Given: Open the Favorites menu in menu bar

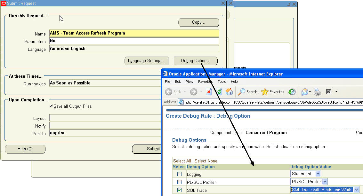Looking at the screenshot, I should pyautogui.click(x=205, y=82).
